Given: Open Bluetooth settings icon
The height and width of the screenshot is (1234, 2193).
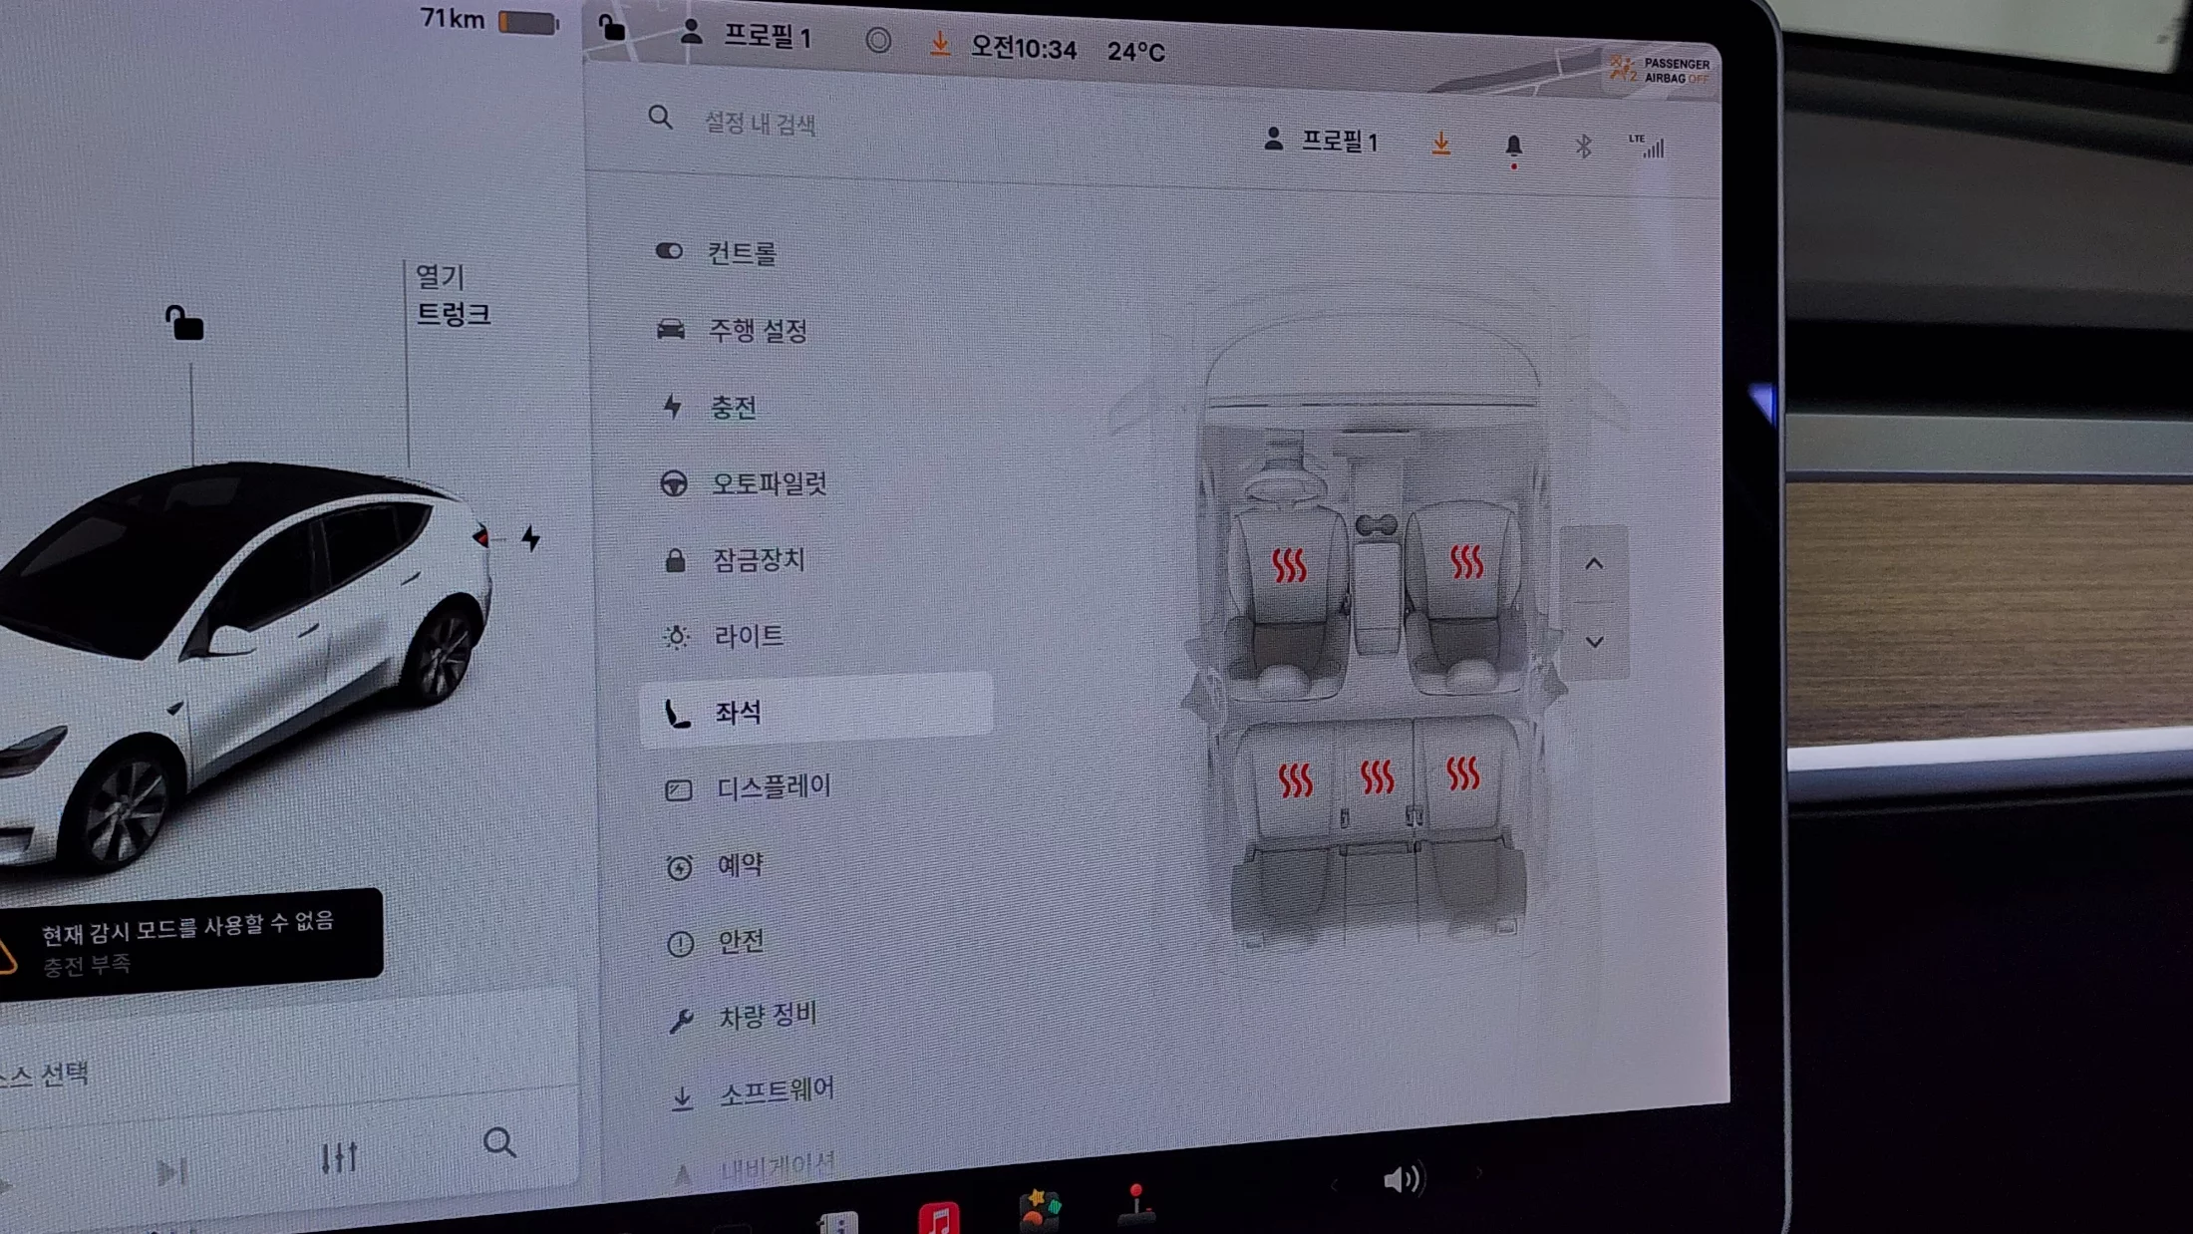Looking at the screenshot, I should [1583, 148].
